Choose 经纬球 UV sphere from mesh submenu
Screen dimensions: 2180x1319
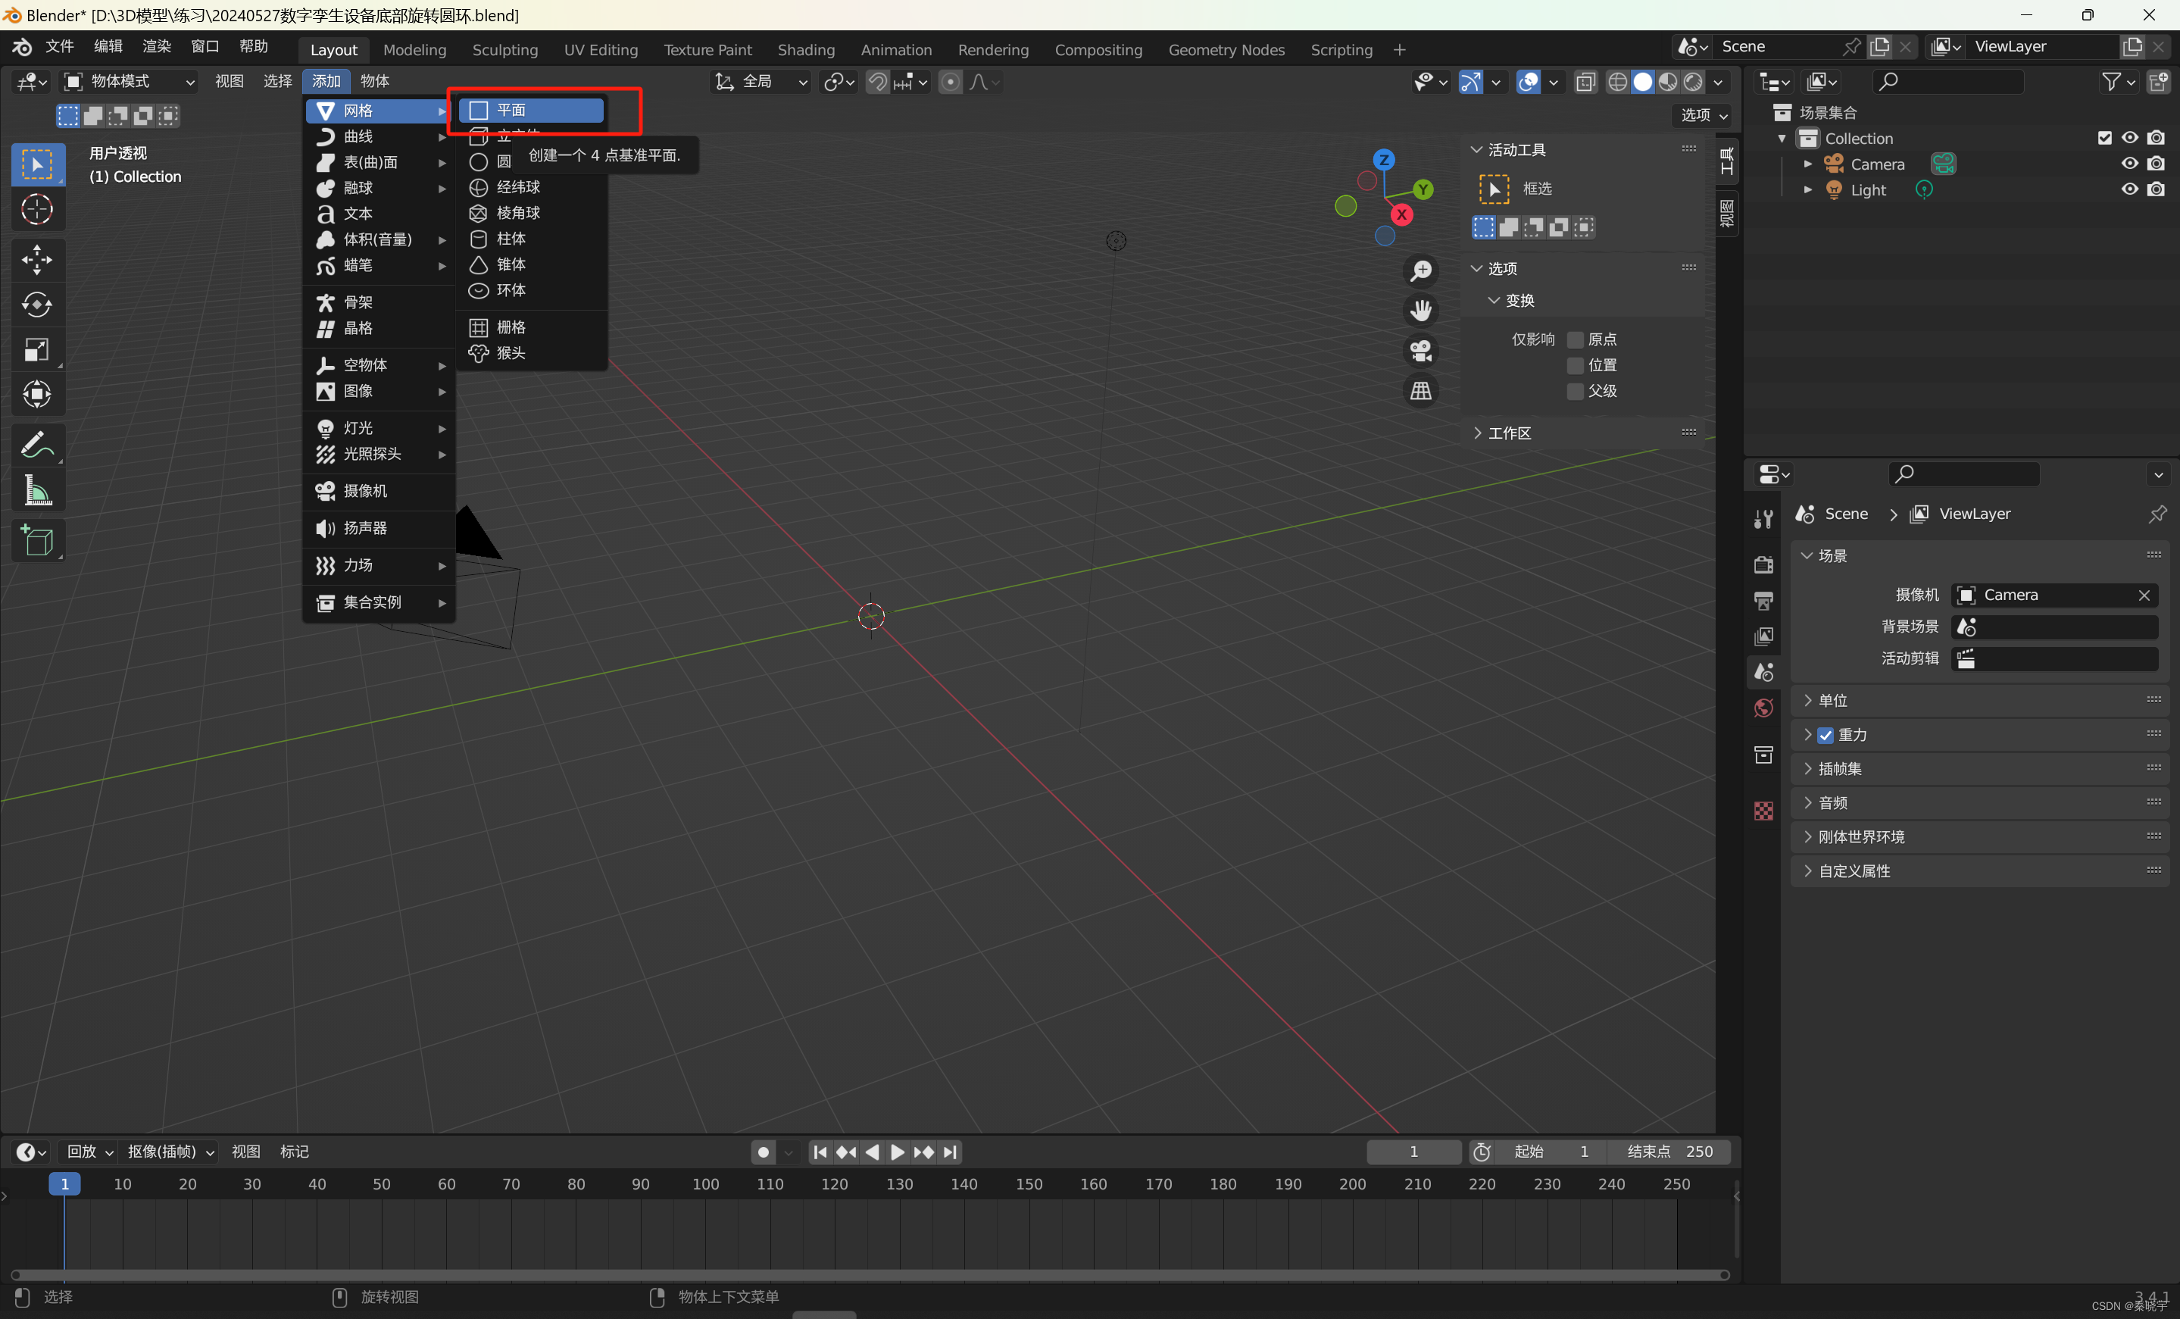(531, 186)
